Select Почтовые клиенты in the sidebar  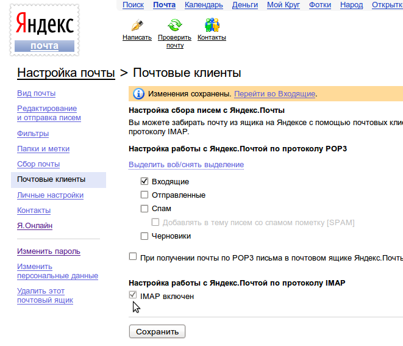pyautogui.click(x=59, y=180)
